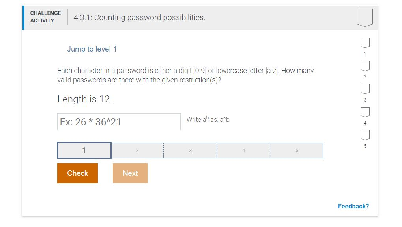This screenshot has height=227, width=402.
Task: Click the CHALLENGE ACTIVITY label
Action: point(45,17)
